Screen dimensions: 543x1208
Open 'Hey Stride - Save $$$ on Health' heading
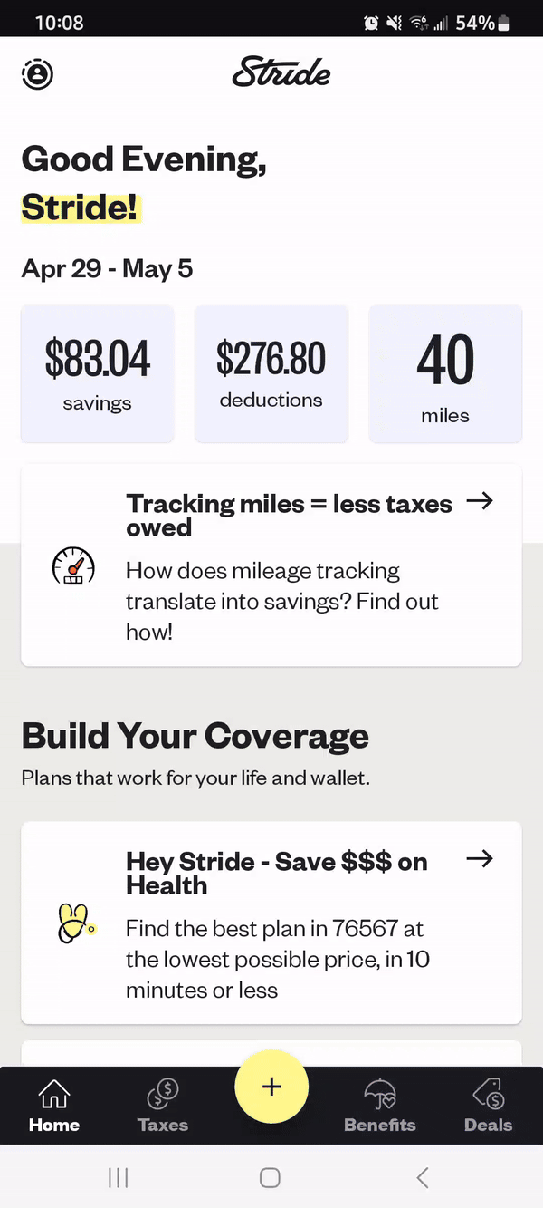277,873
